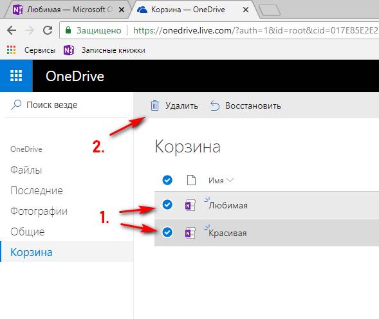Uncheck the Любимая item checkbox
379x319 pixels.
point(167,205)
